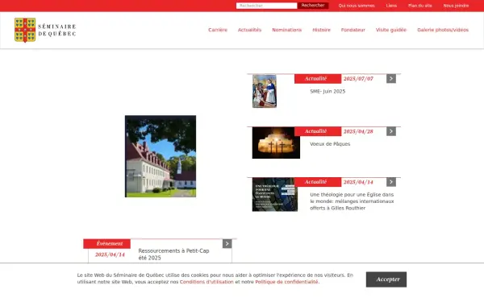Screen dimensions: 484x302
Task: Follow the Politique de confidentialité link
Action: point(286,282)
